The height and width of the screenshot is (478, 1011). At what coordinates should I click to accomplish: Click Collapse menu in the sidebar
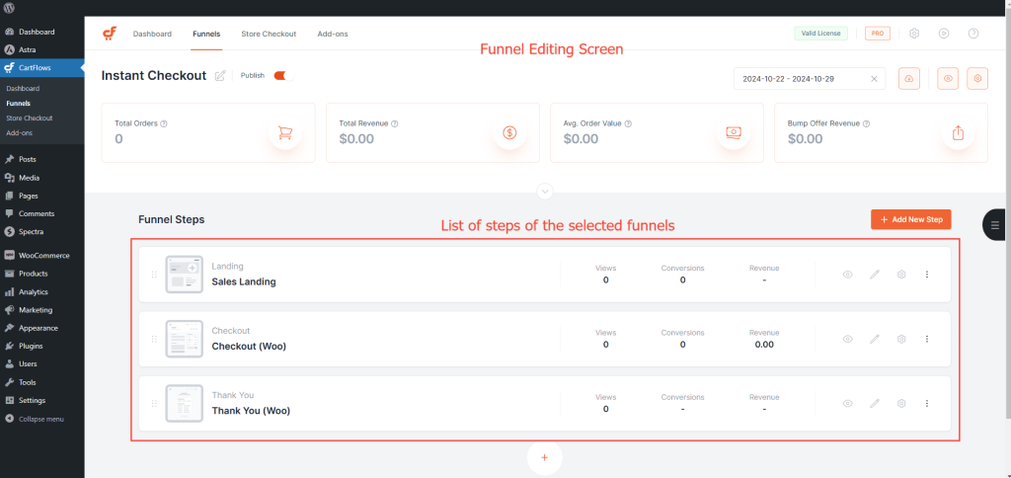(40, 419)
